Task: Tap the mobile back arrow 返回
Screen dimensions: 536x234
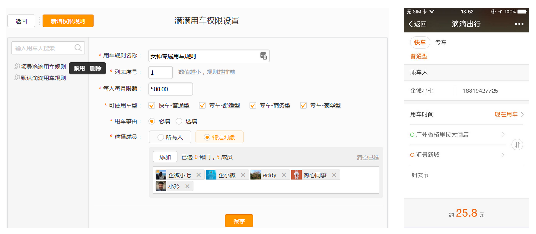Action: (x=418, y=24)
